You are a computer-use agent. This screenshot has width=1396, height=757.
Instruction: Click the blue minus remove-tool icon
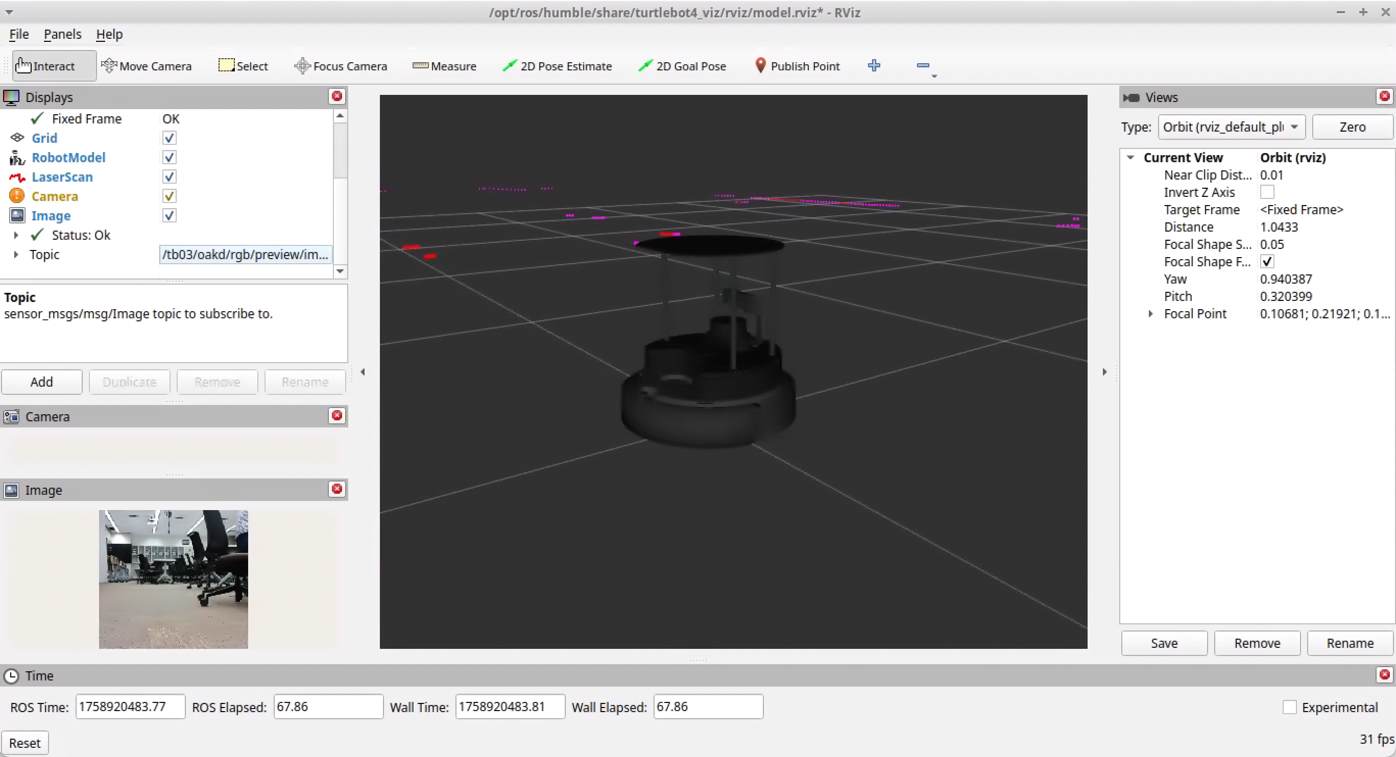[922, 66]
